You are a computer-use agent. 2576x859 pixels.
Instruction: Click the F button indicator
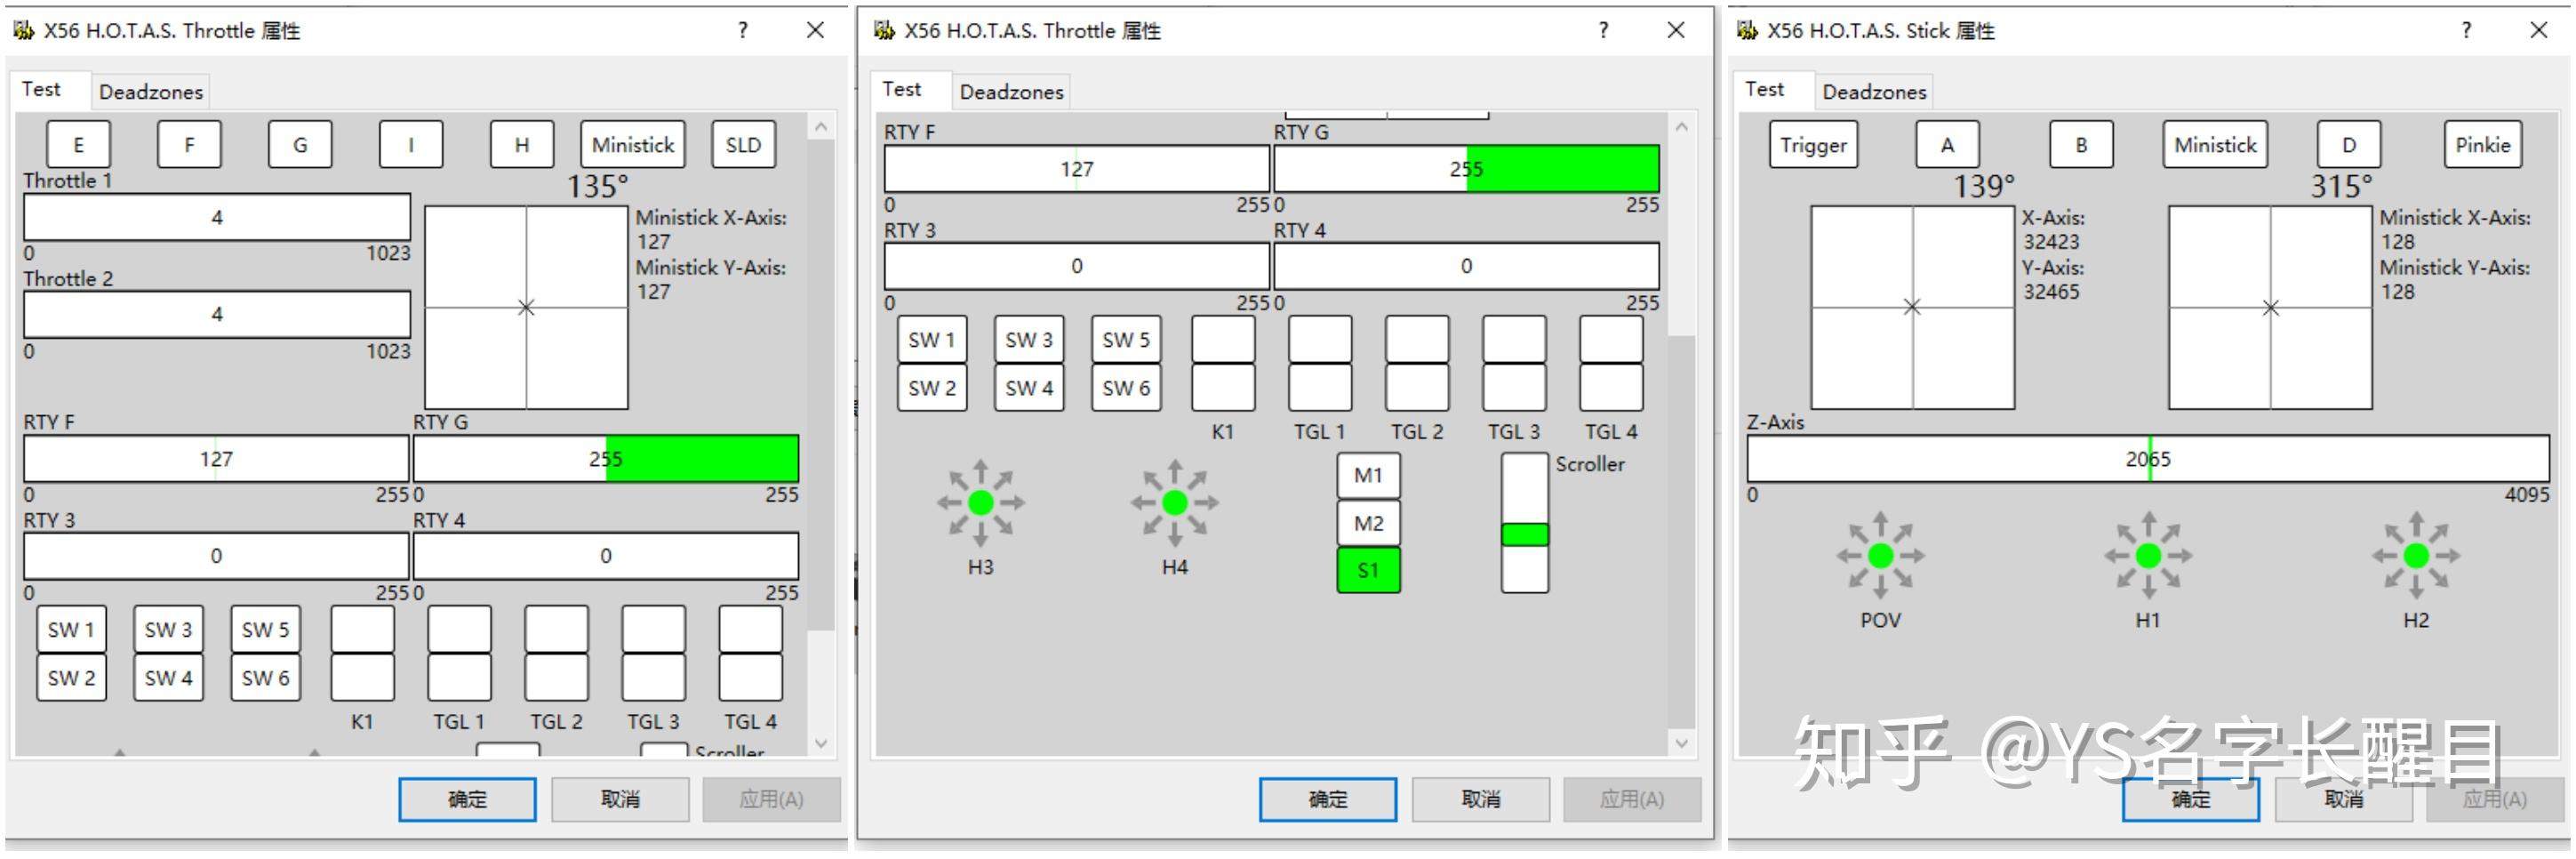tap(189, 145)
